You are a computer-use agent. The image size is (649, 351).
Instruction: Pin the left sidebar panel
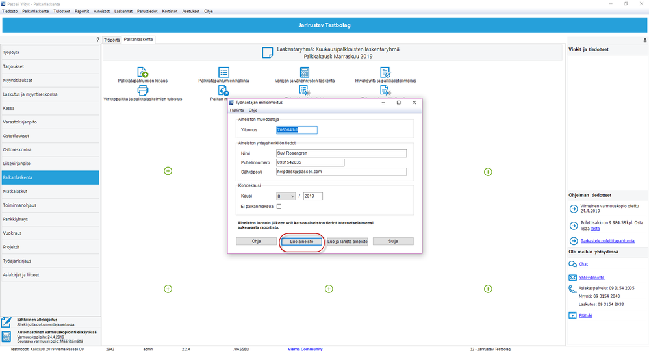click(x=97, y=40)
